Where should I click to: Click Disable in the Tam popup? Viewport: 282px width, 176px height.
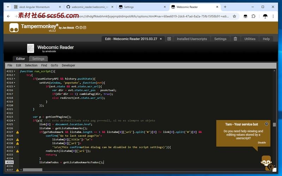(x=262, y=143)
